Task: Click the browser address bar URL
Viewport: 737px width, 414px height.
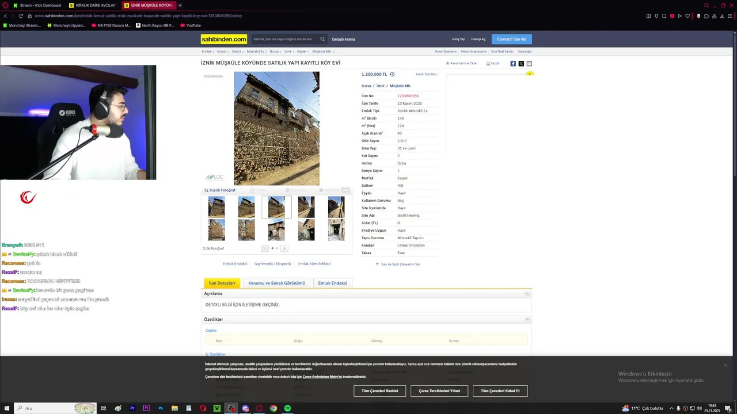Action: [x=138, y=16]
